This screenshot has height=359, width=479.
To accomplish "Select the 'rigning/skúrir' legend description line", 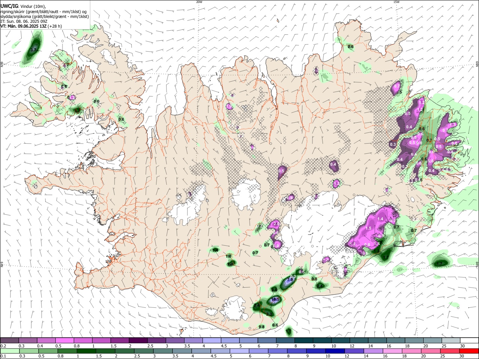I will tap(44, 11).
